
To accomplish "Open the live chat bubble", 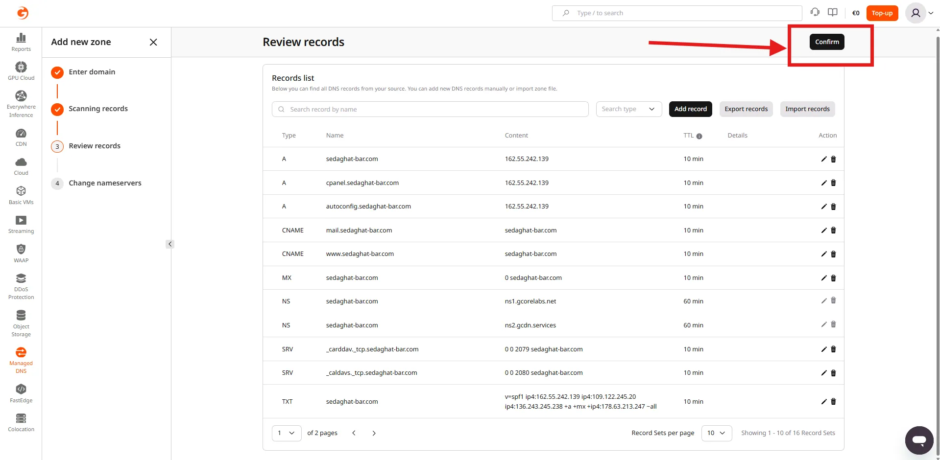I will click(919, 439).
